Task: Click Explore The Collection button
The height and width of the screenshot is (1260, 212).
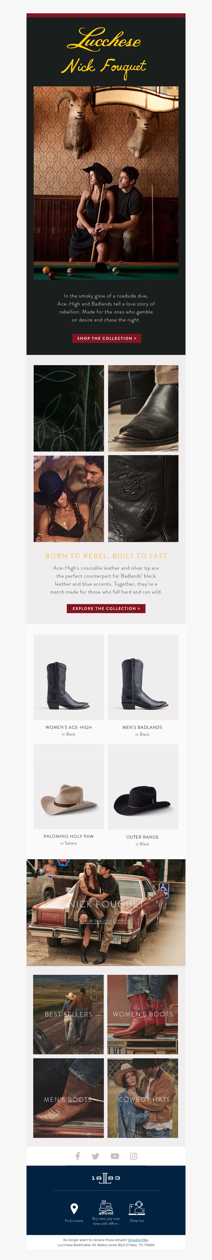Action: pyautogui.click(x=106, y=609)
